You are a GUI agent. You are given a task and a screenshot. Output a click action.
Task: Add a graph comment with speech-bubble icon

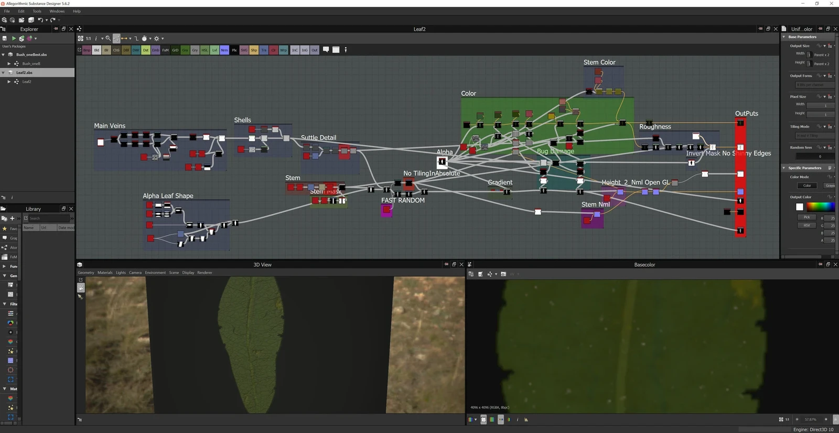point(326,50)
